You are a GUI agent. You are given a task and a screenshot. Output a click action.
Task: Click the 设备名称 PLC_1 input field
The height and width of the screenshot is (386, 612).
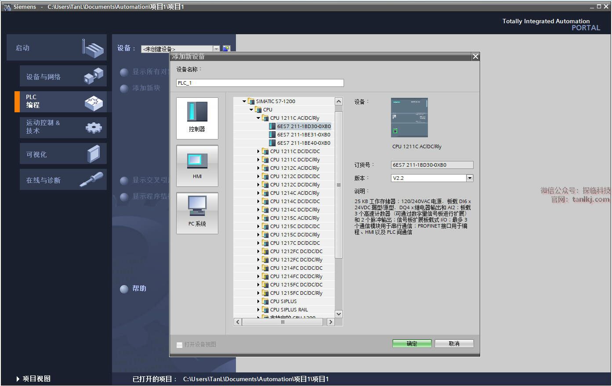[x=260, y=83]
